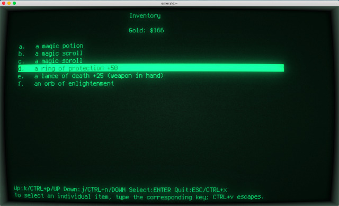Click the 'To select an individual item' help line
This screenshot has height=206, width=339.
tap(139, 196)
